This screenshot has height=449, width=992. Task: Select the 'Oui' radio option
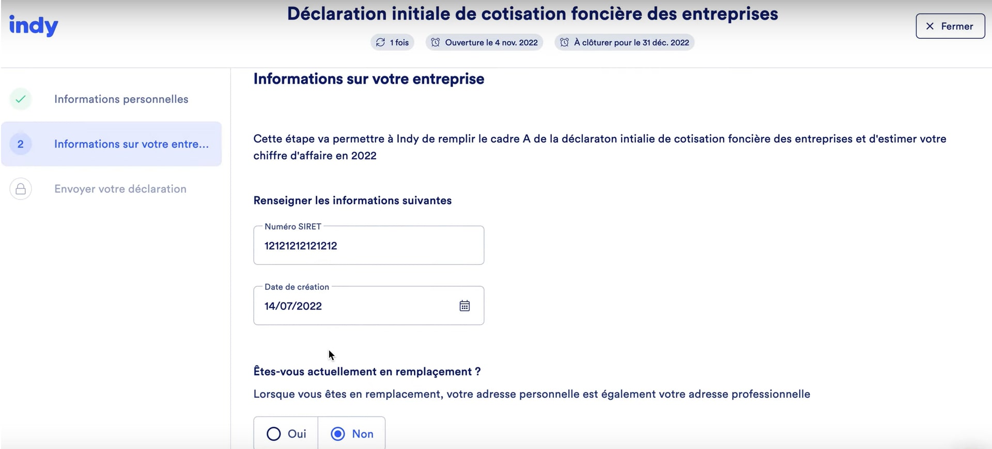coord(274,433)
